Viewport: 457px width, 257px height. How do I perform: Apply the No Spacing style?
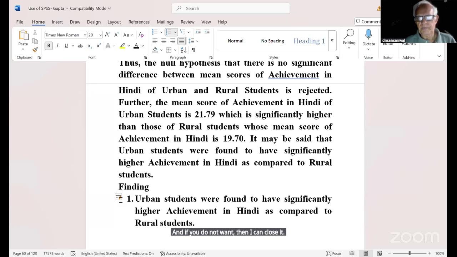[272, 41]
